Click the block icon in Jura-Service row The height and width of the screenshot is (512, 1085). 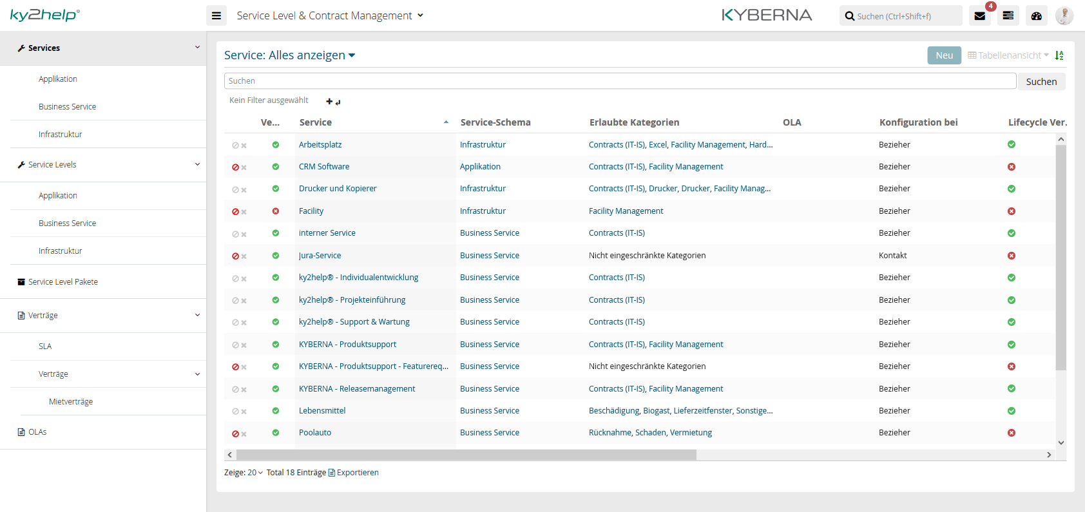tap(235, 256)
